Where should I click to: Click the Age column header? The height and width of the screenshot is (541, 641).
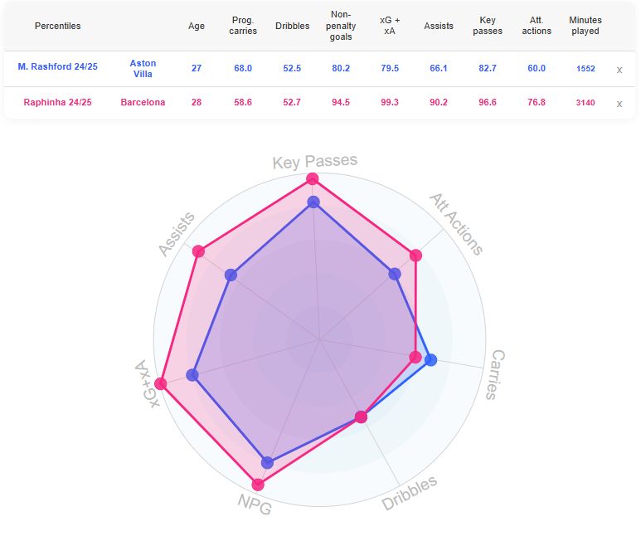click(x=197, y=26)
